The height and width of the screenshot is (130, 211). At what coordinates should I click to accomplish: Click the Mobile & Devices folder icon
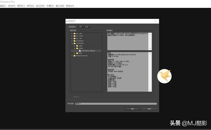[75, 56]
